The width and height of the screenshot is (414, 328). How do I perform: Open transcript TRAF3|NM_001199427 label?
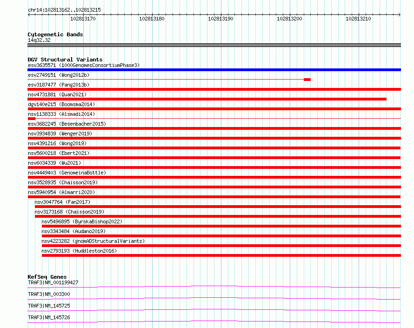pyautogui.click(x=53, y=282)
